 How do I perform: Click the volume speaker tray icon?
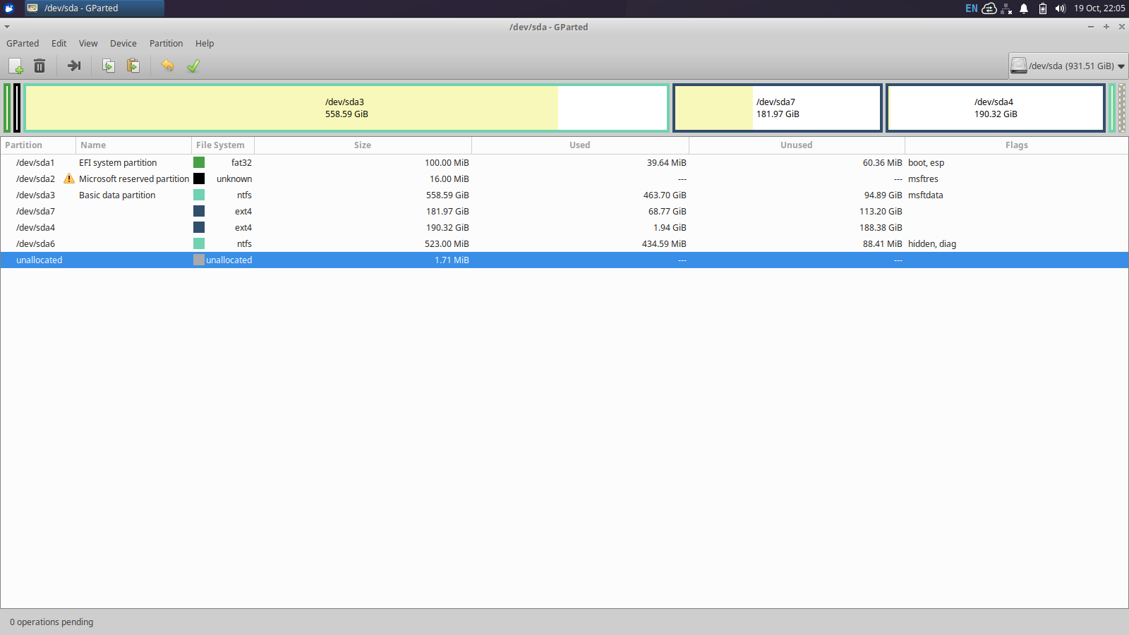coord(1060,8)
